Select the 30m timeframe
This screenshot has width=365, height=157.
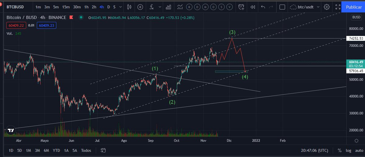(x=77, y=7)
